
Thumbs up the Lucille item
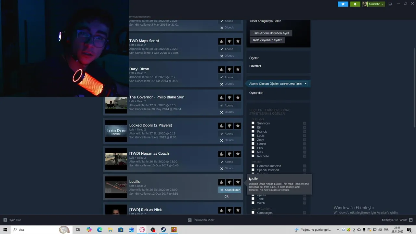pos(221,182)
